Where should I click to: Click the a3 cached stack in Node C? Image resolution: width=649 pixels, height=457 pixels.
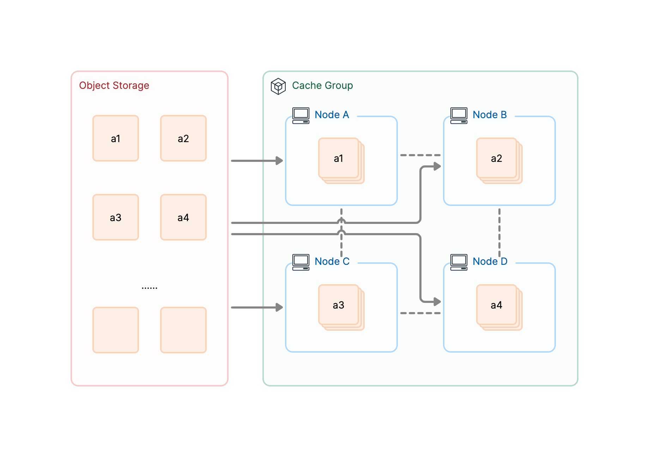click(341, 307)
